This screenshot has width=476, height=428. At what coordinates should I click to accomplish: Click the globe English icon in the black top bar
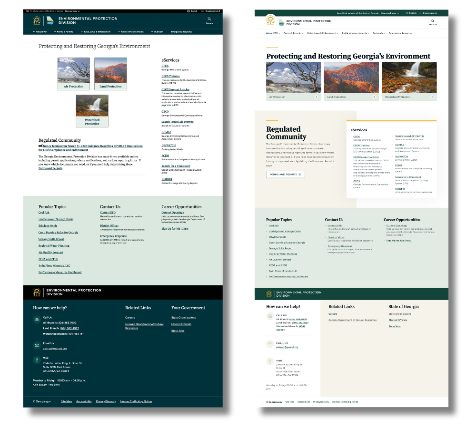coord(188,10)
